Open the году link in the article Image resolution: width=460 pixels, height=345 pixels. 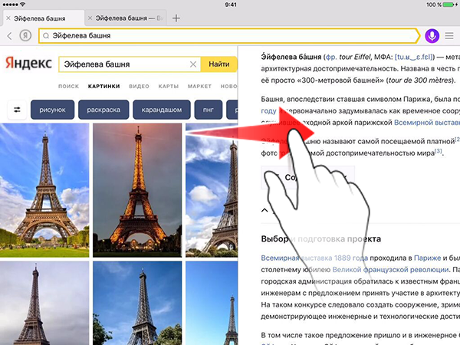(x=268, y=111)
